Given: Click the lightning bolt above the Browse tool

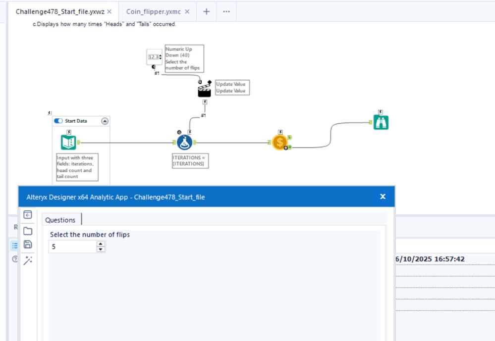Looking at the screenshot, I should [x=381, y=112].
